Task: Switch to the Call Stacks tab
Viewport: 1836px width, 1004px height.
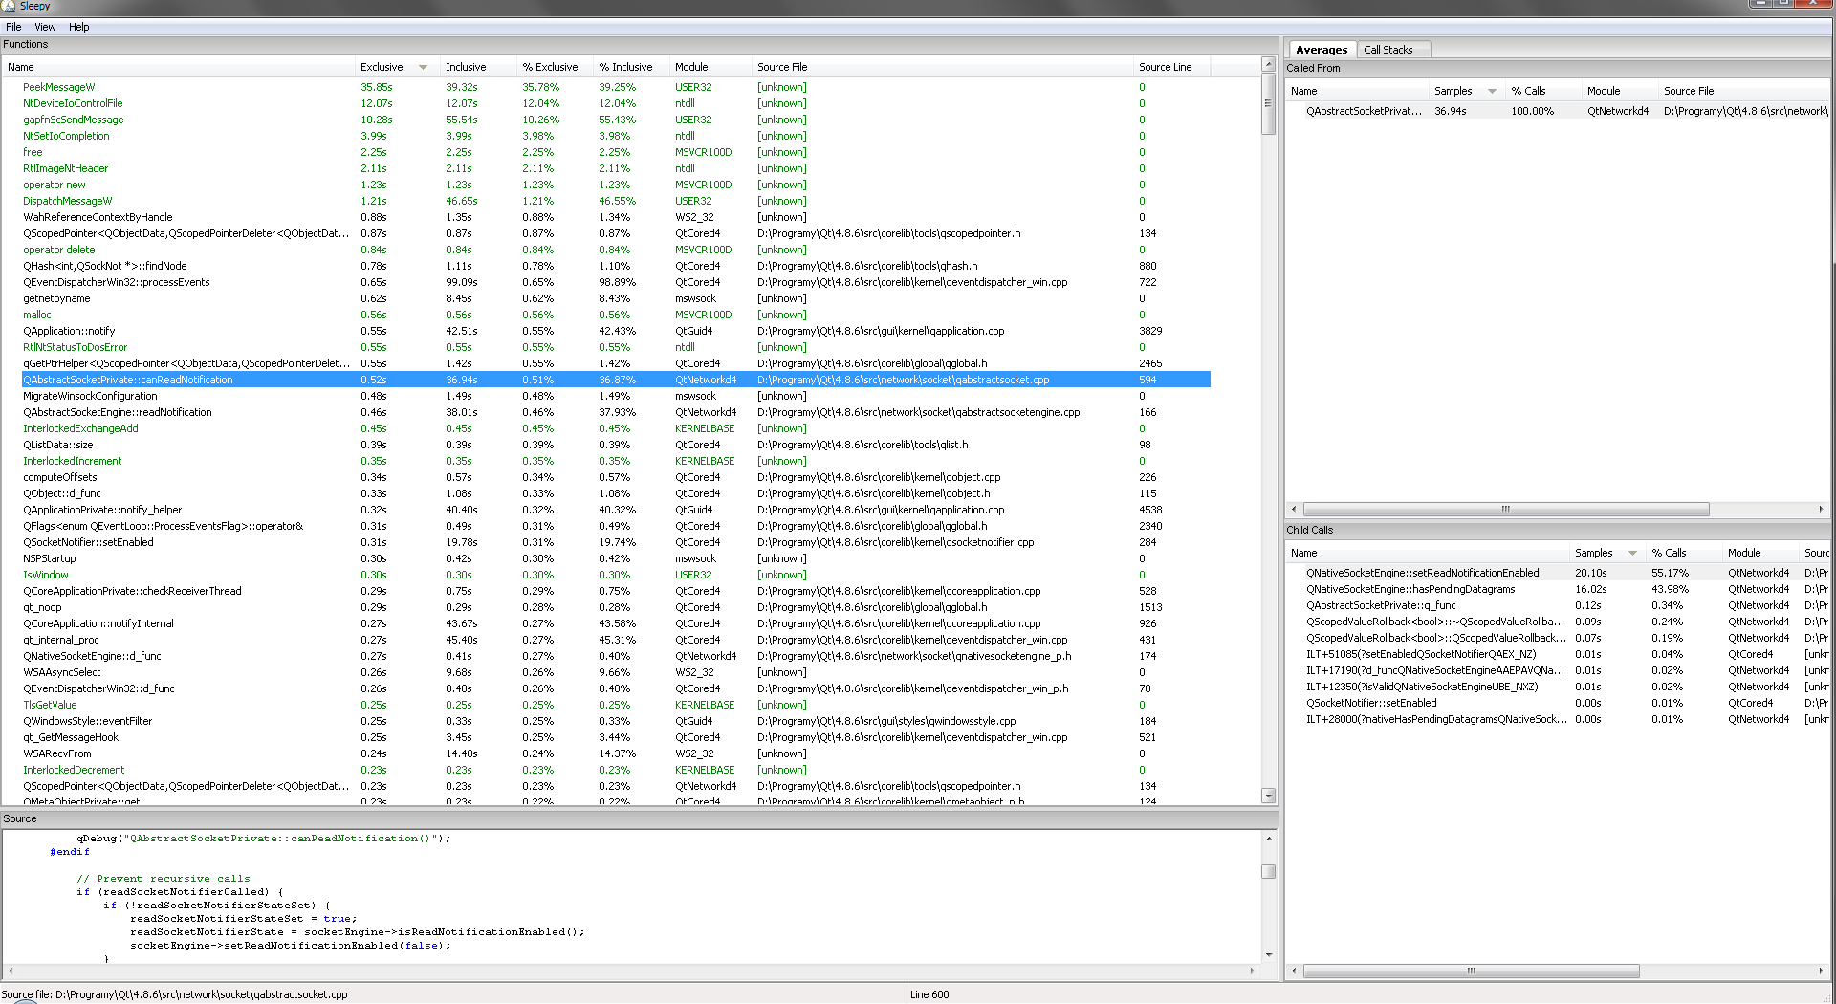Action: (1388, 50)
